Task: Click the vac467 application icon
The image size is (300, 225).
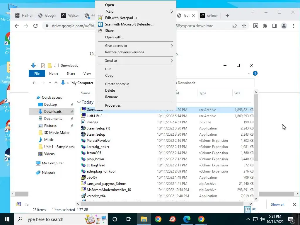Action: point(83,177)
